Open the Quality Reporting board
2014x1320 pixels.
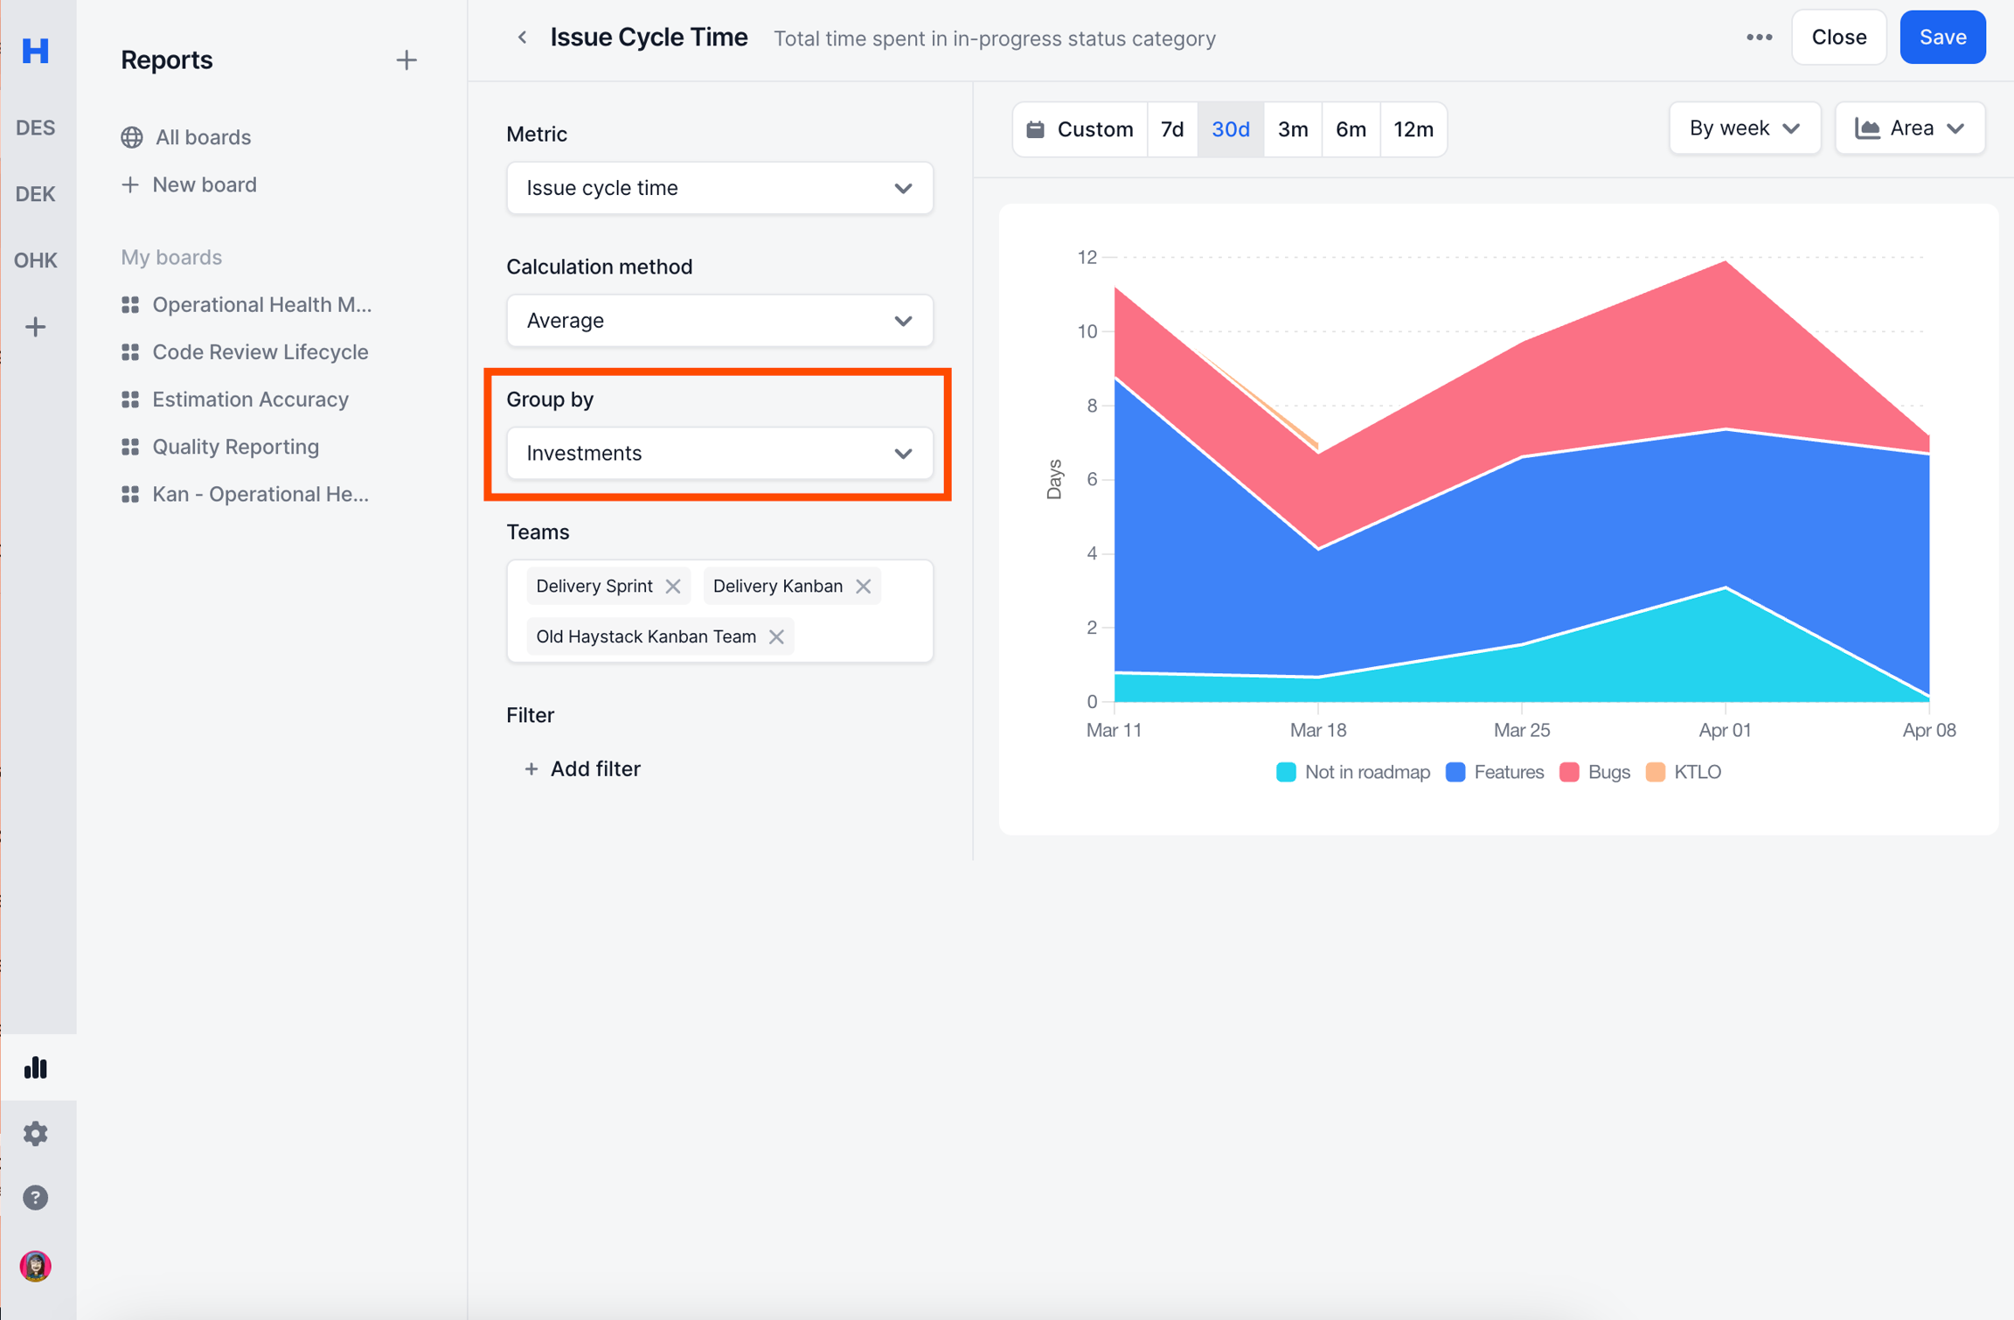(x=235, y=447)
